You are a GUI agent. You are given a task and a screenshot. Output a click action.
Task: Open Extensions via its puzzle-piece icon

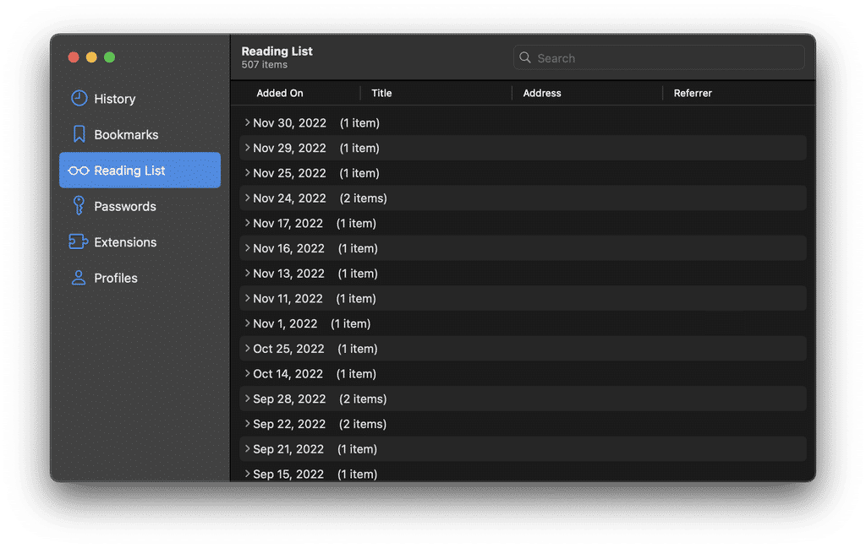click(x=78, y=241)
